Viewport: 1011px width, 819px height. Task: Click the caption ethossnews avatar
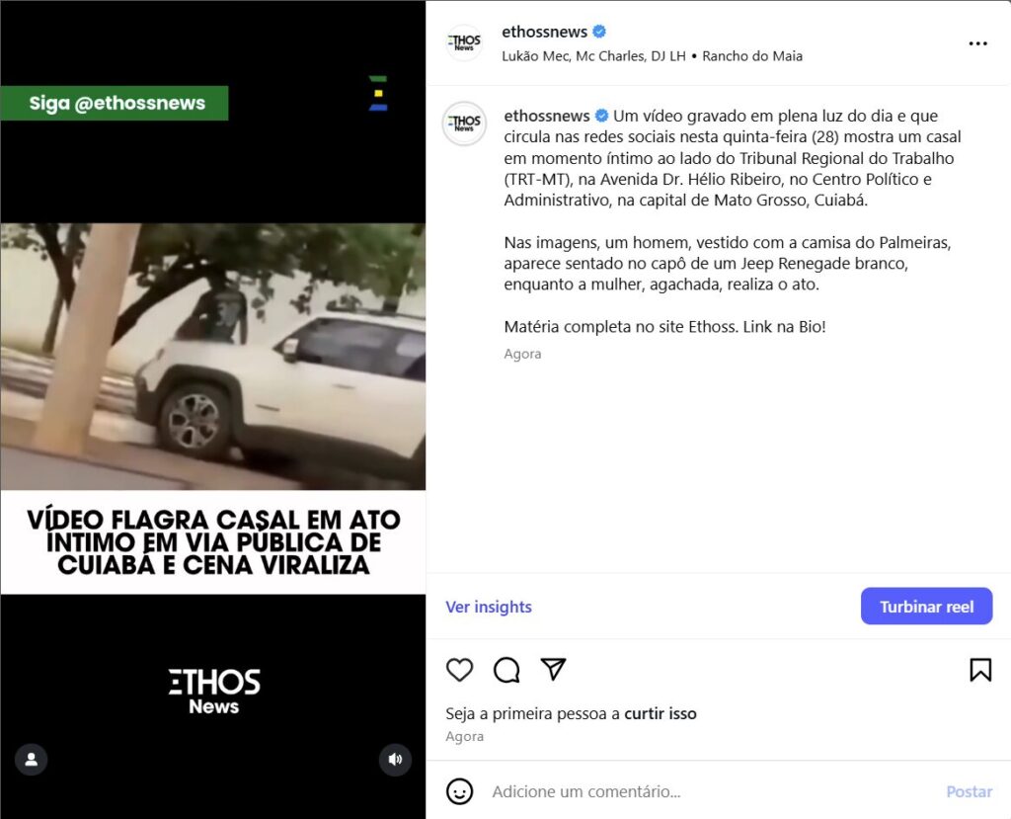click(464, 123)
